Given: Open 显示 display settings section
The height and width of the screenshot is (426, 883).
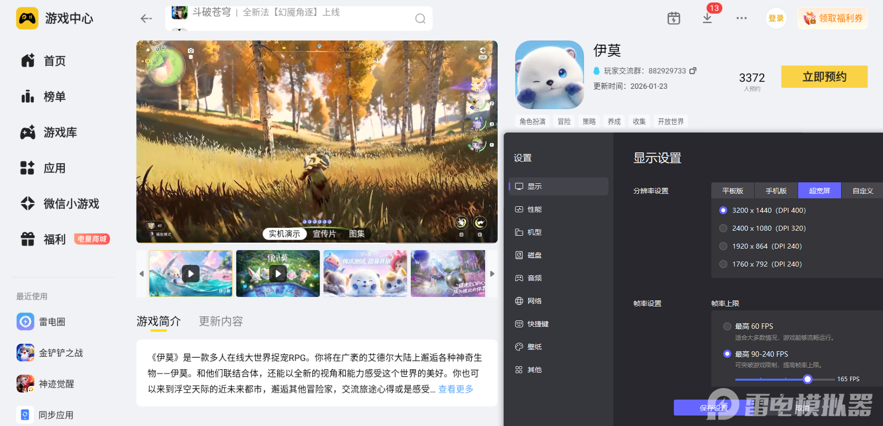Looking at the screenshot, I should tap(559, 186).
